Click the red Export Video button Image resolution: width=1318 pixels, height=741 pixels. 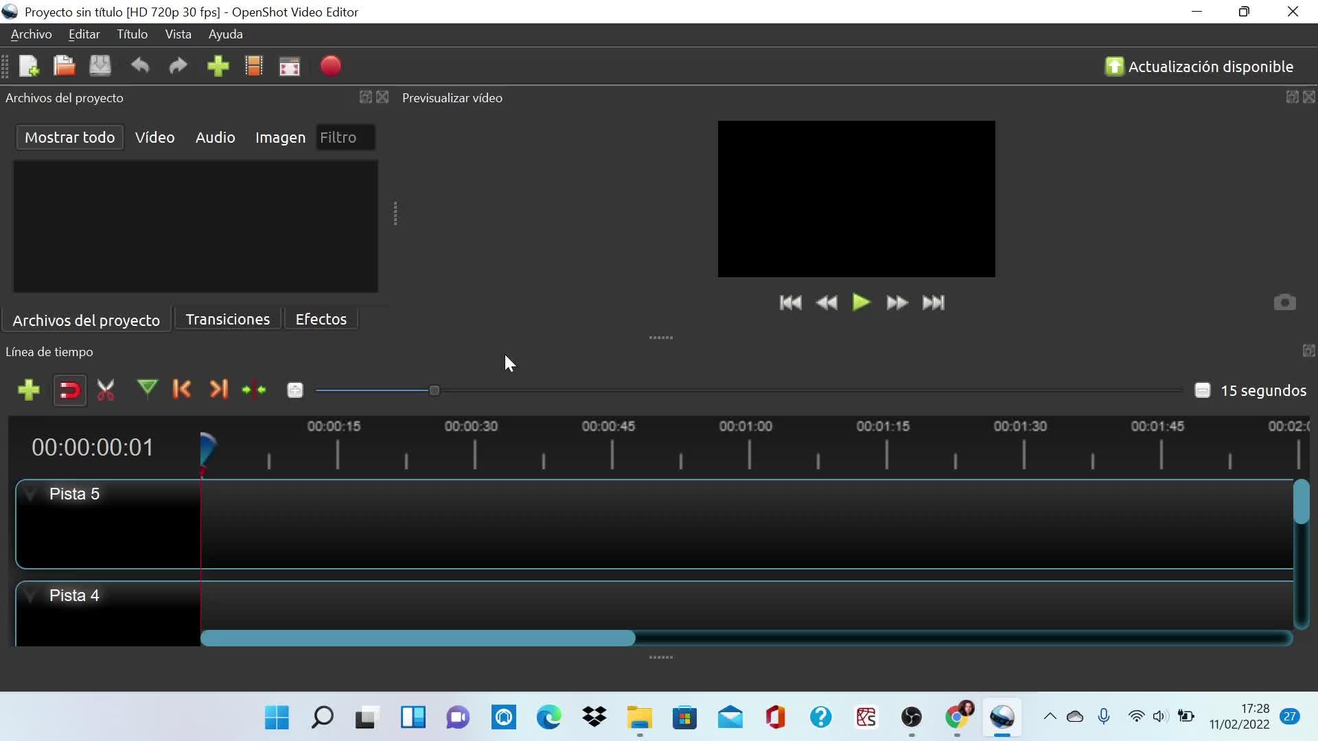click(330, 67)
